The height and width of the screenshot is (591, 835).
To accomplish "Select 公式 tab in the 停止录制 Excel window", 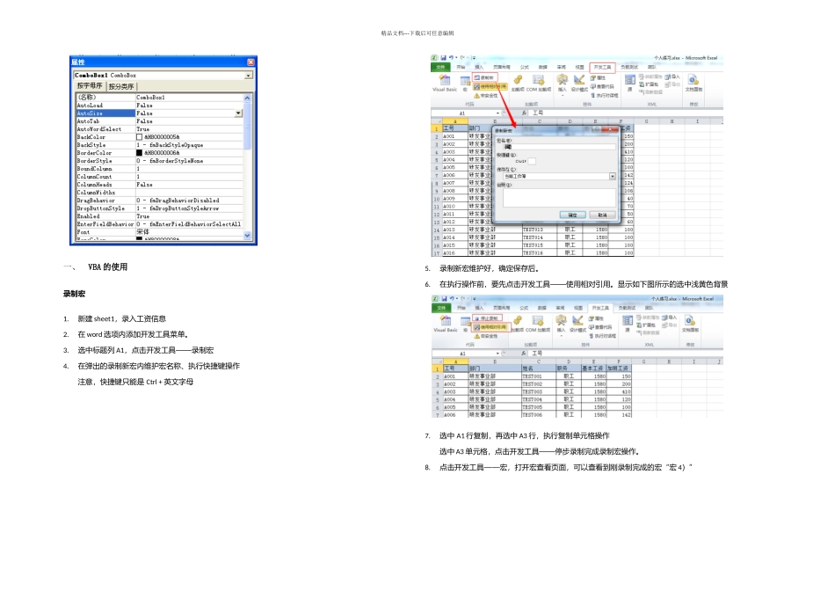I will tap(524, 308).
